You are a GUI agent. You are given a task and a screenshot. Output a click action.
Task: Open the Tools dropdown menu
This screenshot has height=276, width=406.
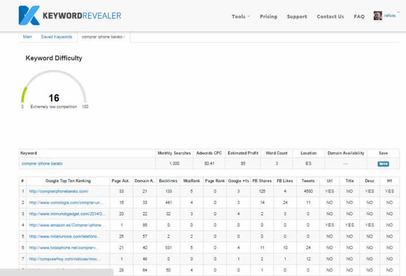coord(241,17)
